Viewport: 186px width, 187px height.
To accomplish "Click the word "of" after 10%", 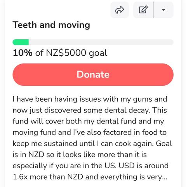I will coord(39,53).
